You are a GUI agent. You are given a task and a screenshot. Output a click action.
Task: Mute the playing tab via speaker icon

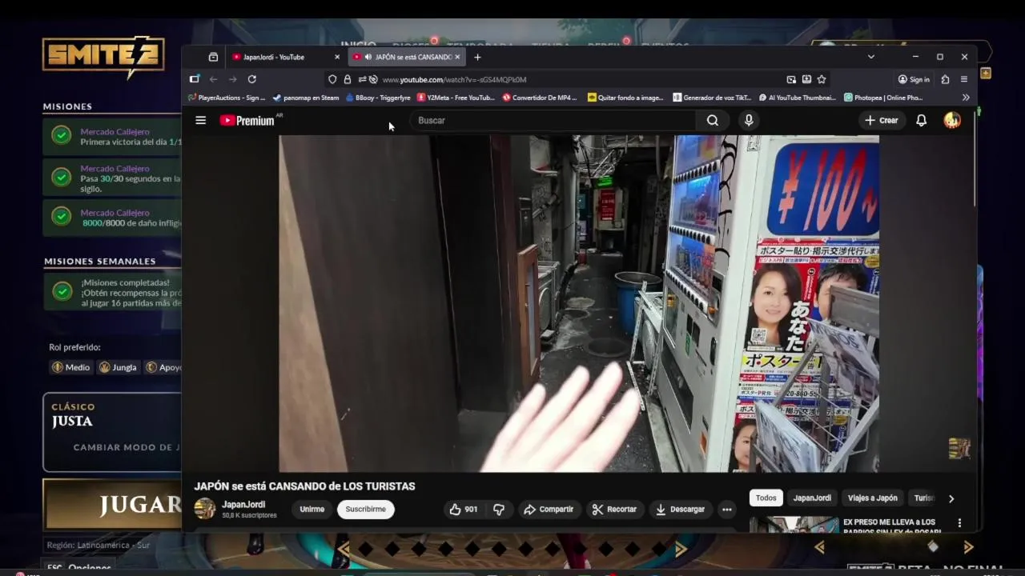(368, 57)
